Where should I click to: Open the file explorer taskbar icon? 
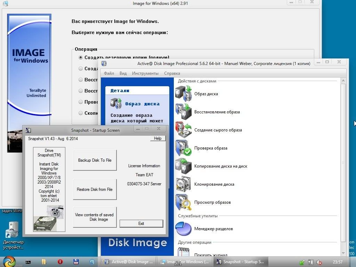44,262
